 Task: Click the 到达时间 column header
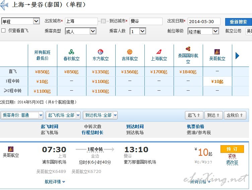click(135, 126)
